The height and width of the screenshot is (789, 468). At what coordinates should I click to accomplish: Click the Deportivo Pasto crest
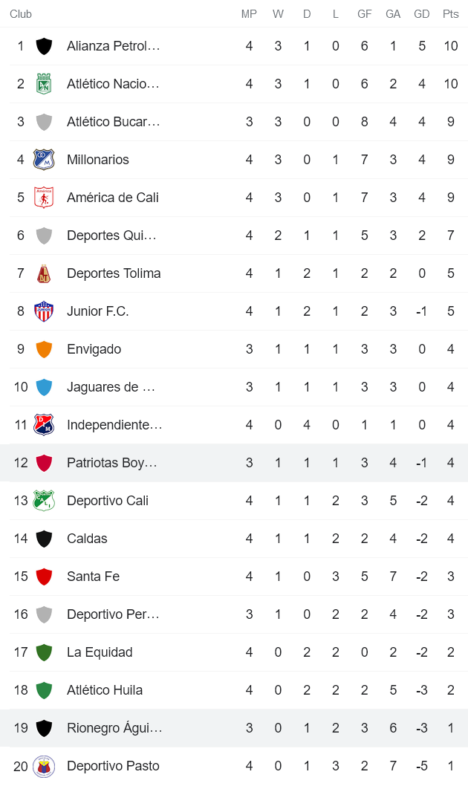pos(45,765)
